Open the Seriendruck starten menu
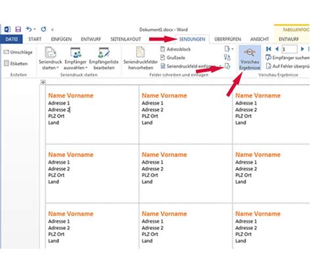The height and width of the screenshot is (268, 311). coord(51,58)
